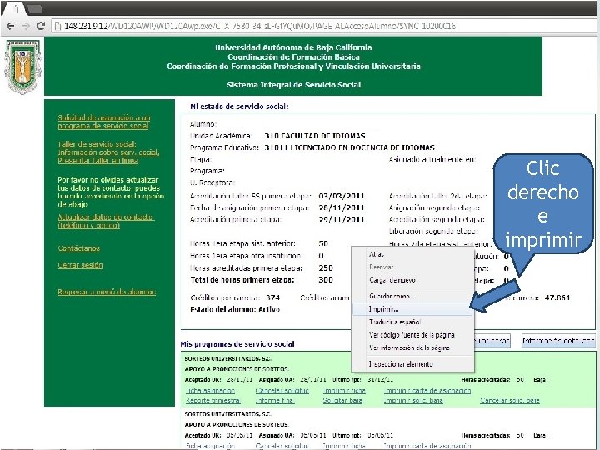The height and width of the screenshot is (450, 600).
Task: Click the 'Mi estado de servicio social:' heading
Action: [239, 107]
